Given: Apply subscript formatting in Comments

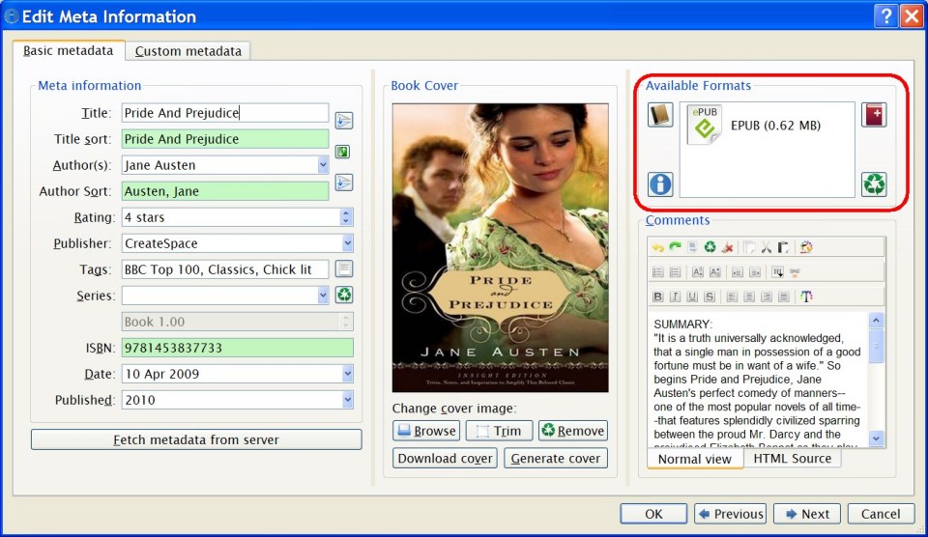Looking at the screenshot, I should point(715,272).
